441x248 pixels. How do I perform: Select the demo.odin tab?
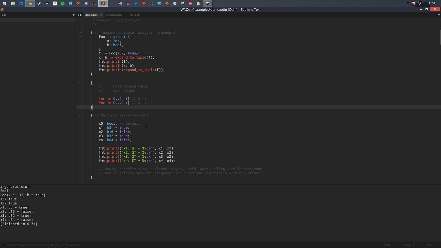[91, 15]
